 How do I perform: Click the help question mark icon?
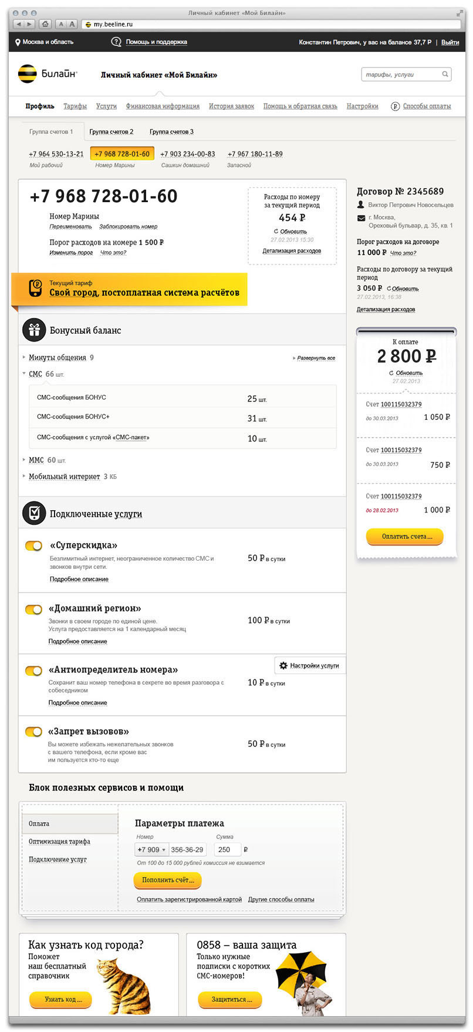click(x=116, y=42)
